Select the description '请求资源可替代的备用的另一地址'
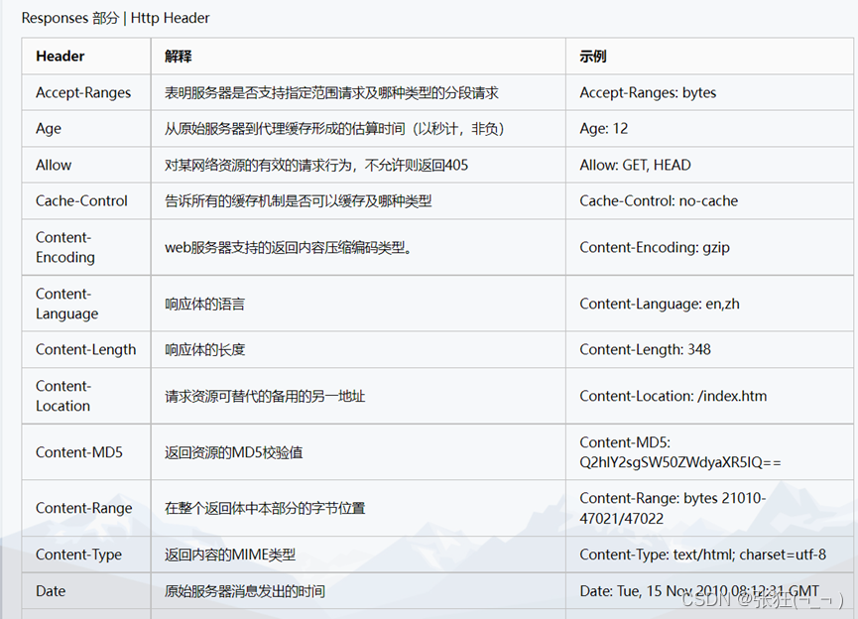 click(x=265, y=396)
